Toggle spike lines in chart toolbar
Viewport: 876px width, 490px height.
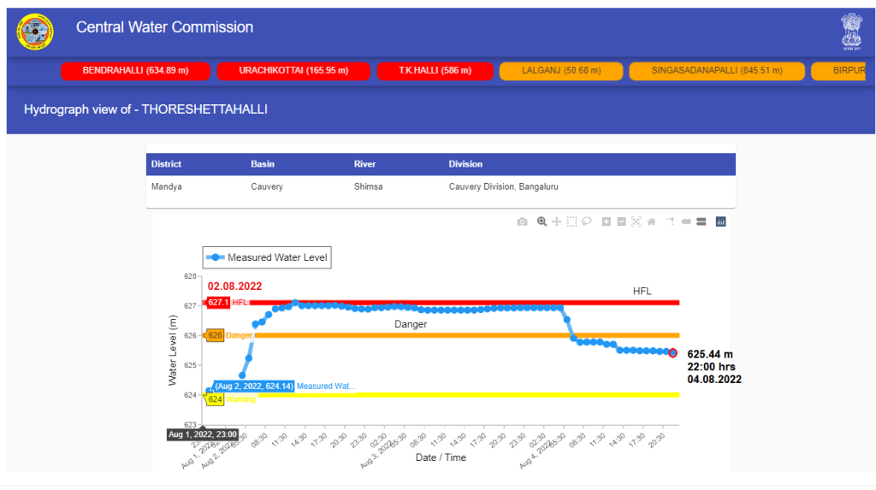pos(671,221)
